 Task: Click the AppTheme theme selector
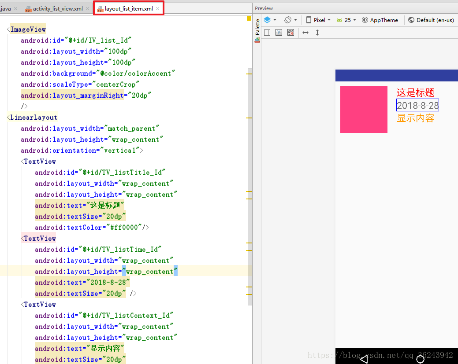(x=380, y=20)
